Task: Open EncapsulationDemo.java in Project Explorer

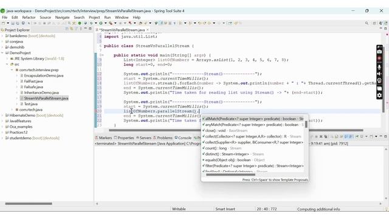Action: click(44, 75)
